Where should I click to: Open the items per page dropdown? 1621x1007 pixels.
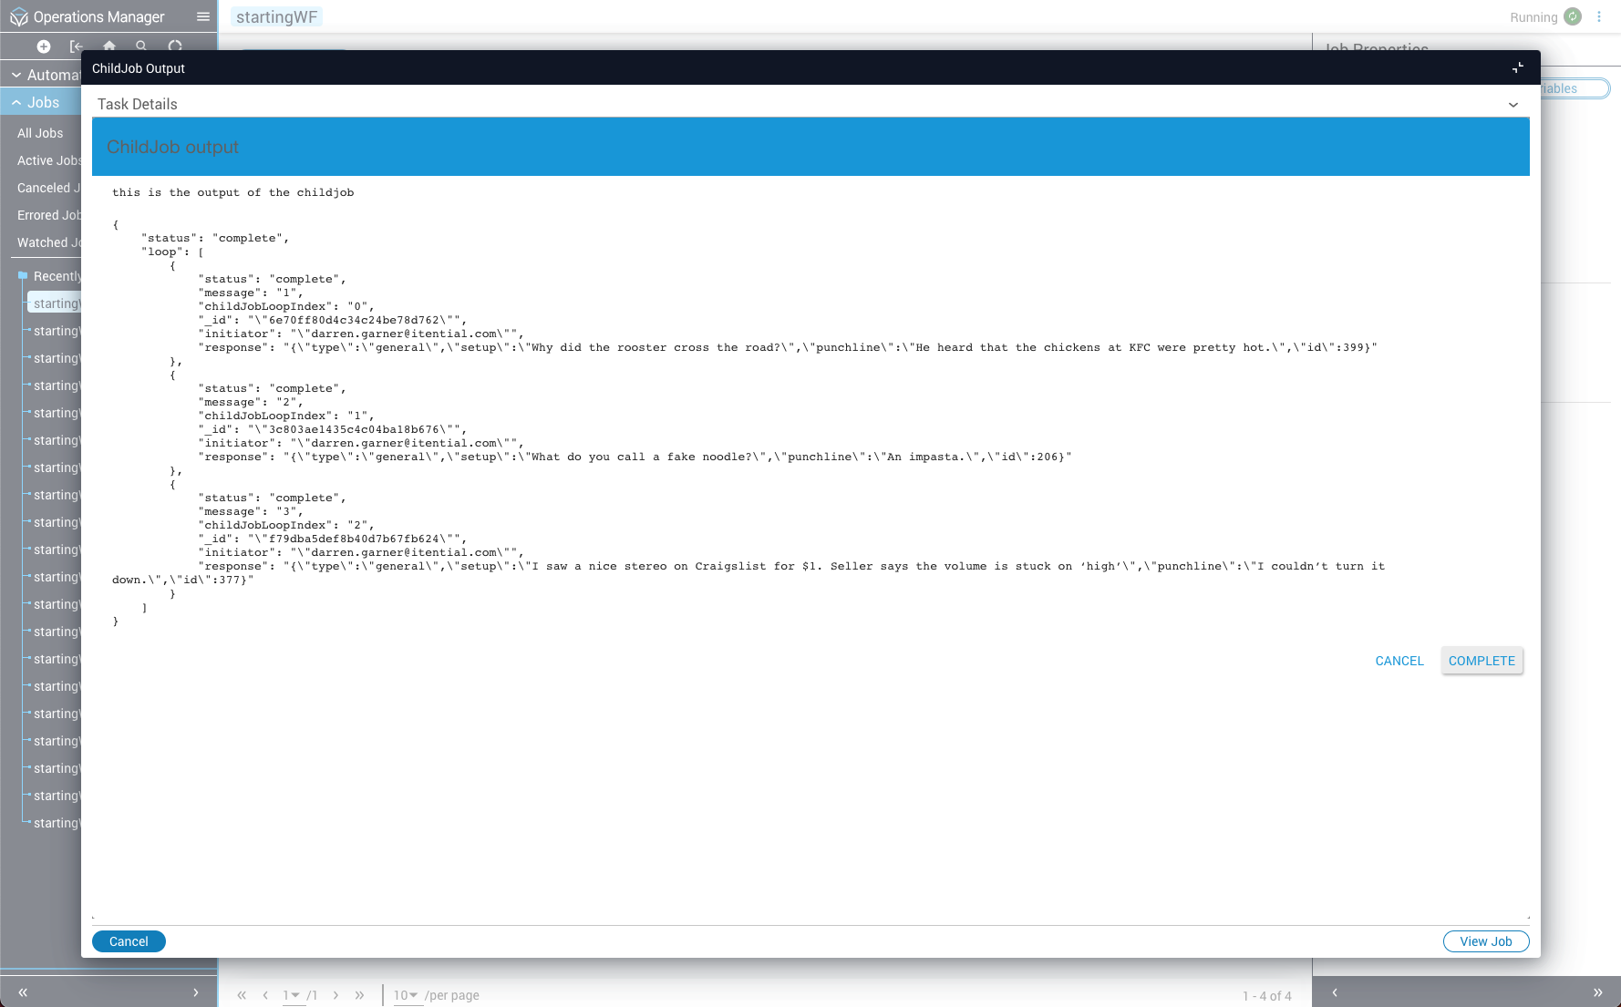click(x=406, y=995)
